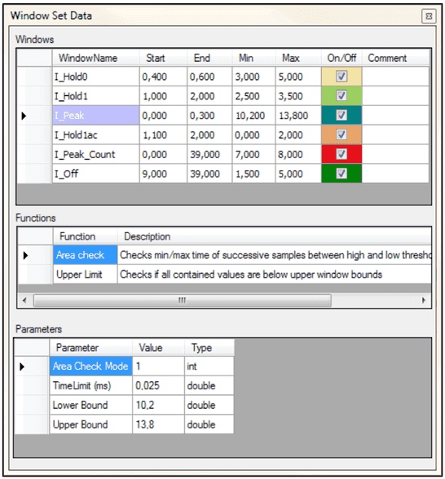The height and width of the screenshot is (479, 445).
Task: Click I_Hold1 Min value 2,500
Action: click(253, 96)
